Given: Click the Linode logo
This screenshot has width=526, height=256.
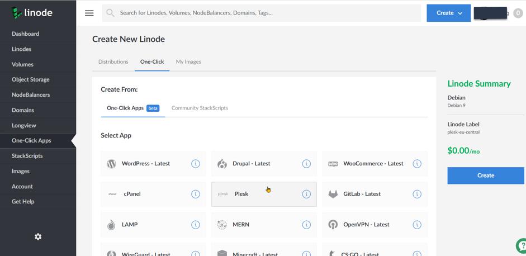Looking at the screenshot, I should (32, 13).
